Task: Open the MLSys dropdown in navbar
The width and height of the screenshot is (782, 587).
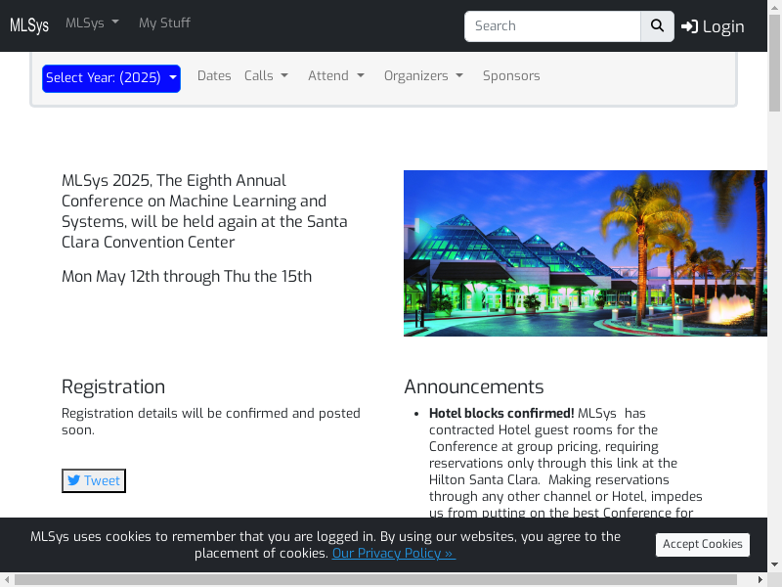Action: [x=92, y=23]
